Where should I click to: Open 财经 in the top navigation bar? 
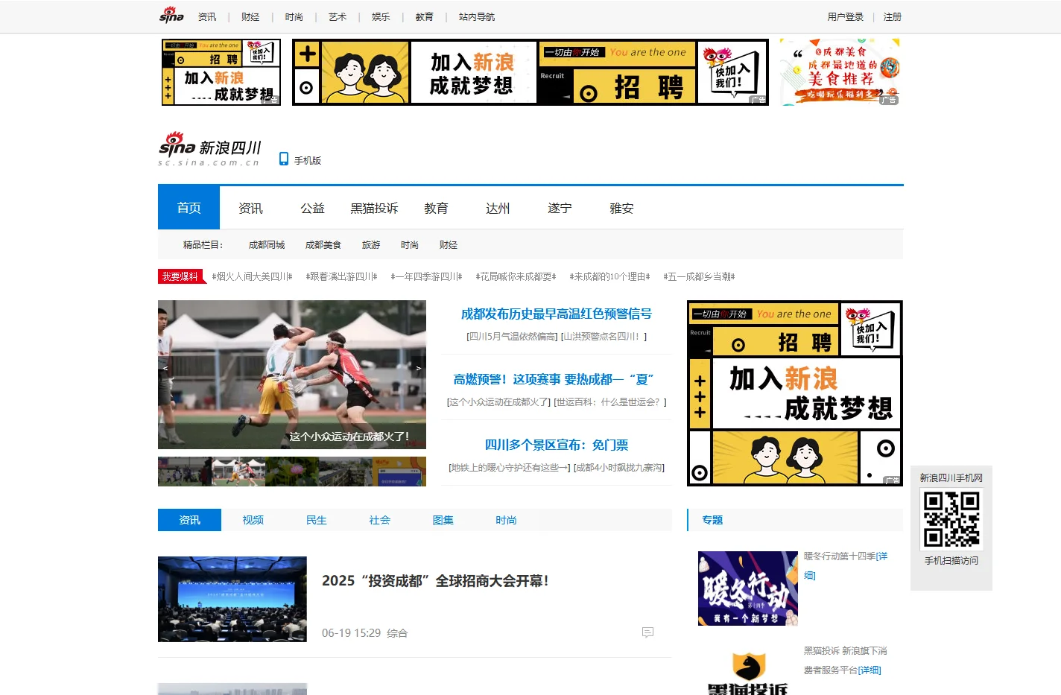point(250,16)
